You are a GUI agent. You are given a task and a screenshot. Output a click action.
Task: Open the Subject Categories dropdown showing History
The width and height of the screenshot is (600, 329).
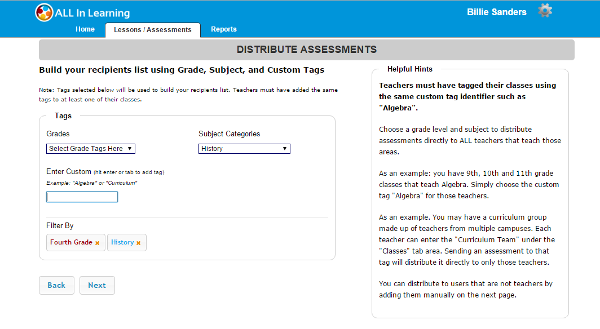point(244,149)
